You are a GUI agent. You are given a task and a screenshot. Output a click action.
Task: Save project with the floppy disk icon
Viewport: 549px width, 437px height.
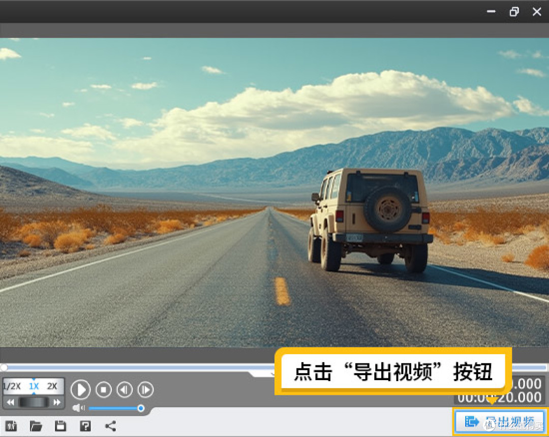pyautogui.click(x=60, y=426)
